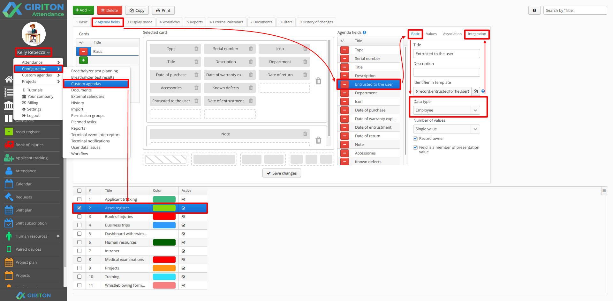Switch to the Display mode tab
Viewport: 613px width, 301px height.
pos(140,22)
